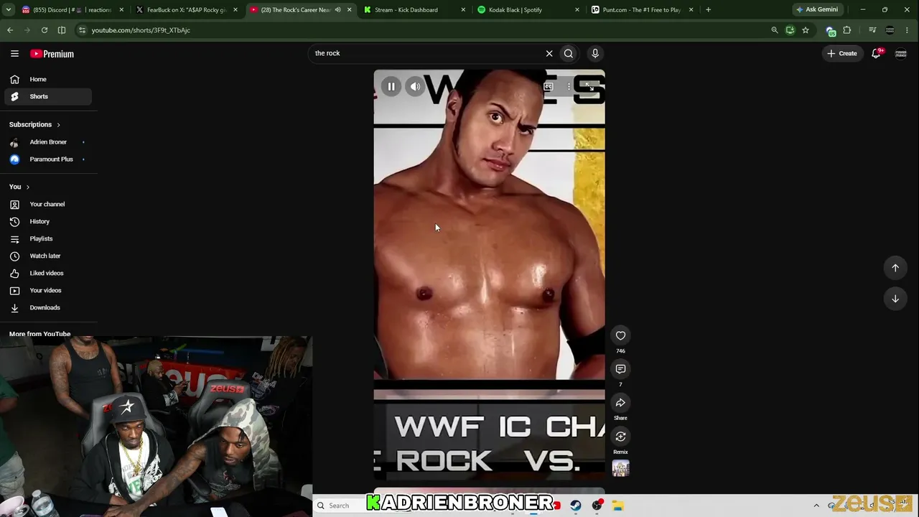Toggle the browser split view button
This screenshot has width=919, height=517.
tap(62, 30)
